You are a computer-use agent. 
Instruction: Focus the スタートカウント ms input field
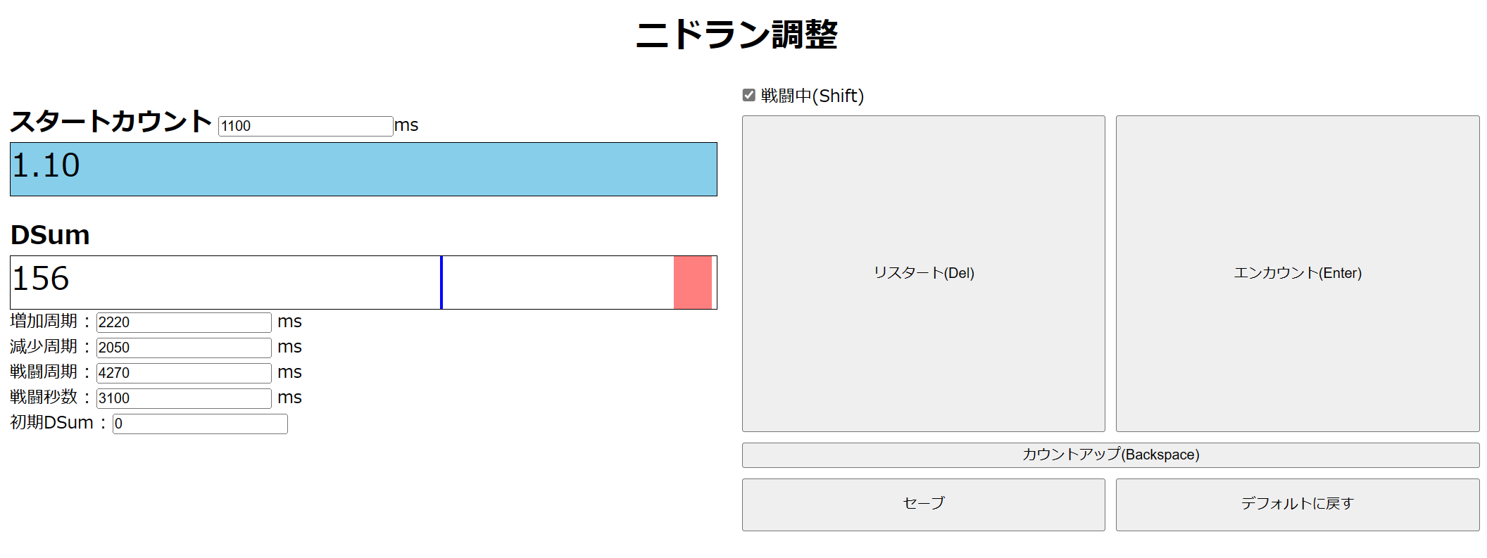pos(305,126)
